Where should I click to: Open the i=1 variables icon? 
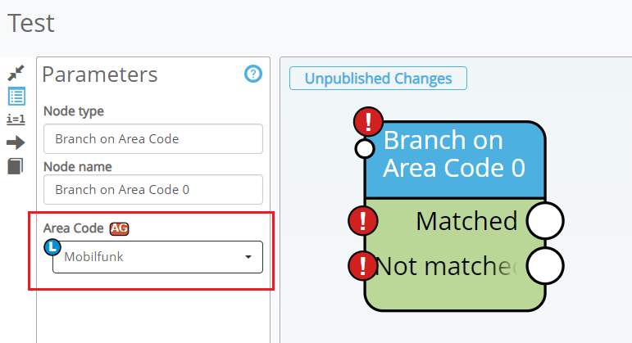pyautogui.click(x=16, y=120)
